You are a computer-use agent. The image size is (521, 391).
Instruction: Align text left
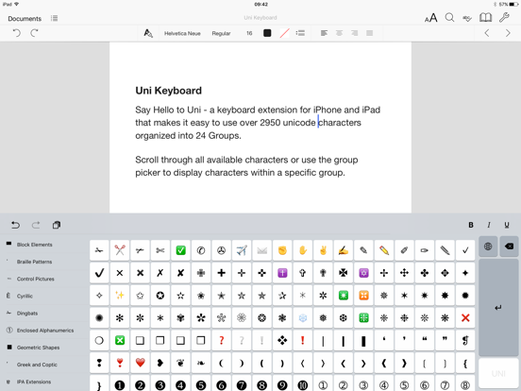[x=324, y=33]
